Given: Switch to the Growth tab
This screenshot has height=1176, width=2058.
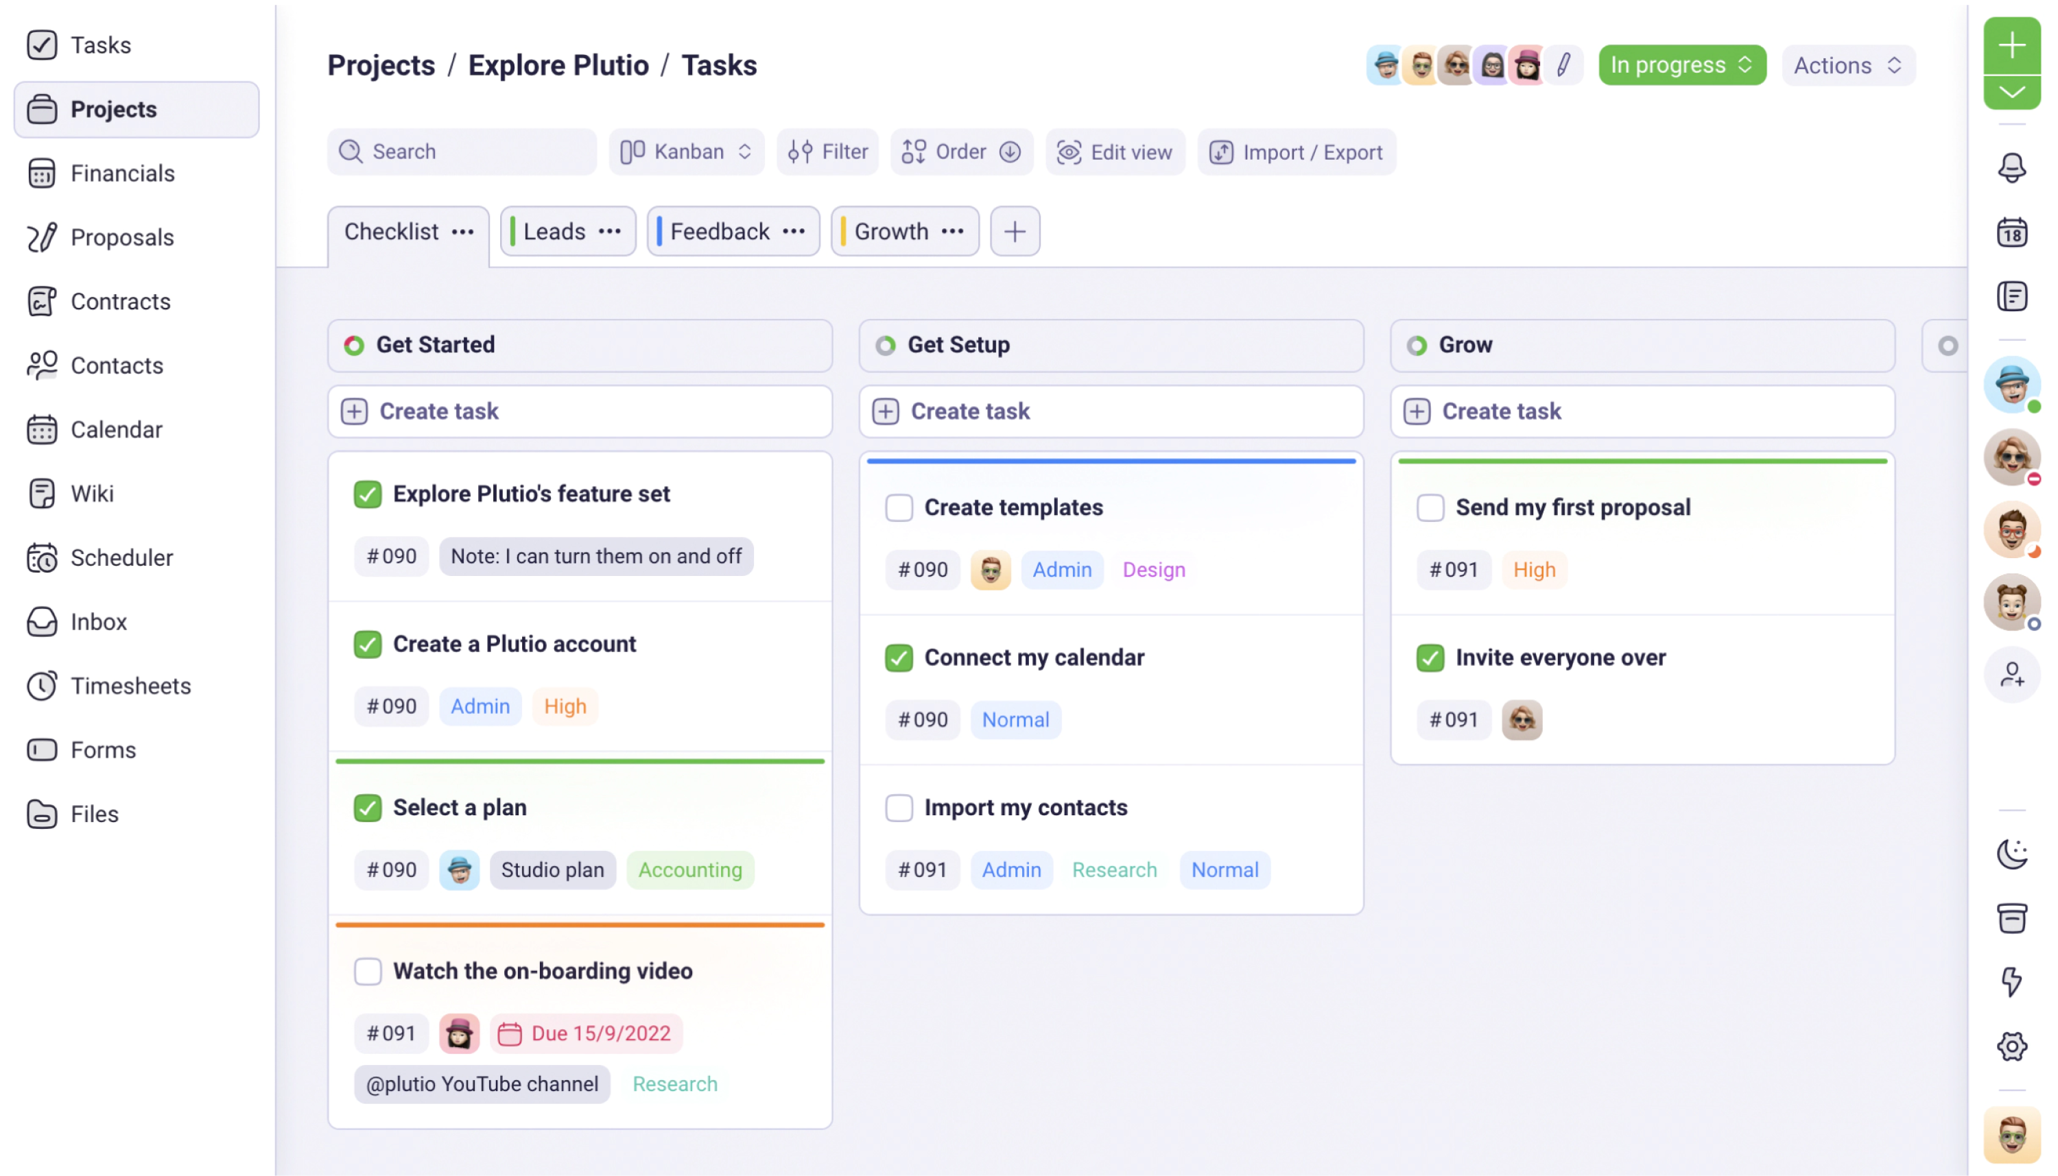Looking at the screenshot, I should pos(891,232).
